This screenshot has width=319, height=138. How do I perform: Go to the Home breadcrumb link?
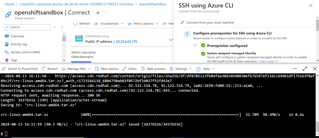tap(9, 4)
